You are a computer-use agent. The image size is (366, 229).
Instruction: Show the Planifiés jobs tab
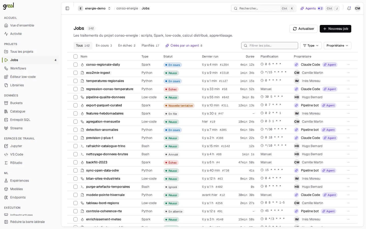[x=150, y=46]
